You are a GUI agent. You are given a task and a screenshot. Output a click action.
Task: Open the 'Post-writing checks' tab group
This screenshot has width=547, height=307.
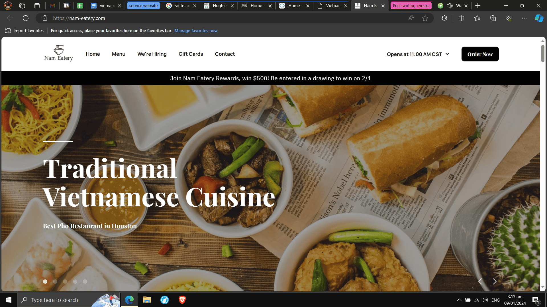click(411, 6)
